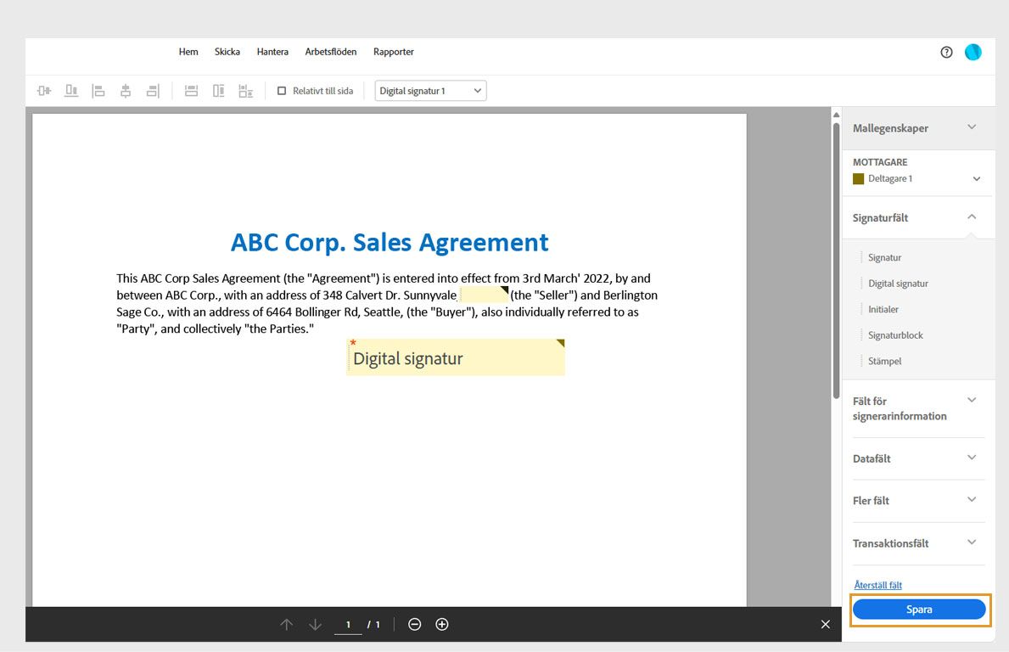Image resolution: width=1009 pixels, height=652 pixels.
Task: Go to previous page with up arrow
Action: 286,624
